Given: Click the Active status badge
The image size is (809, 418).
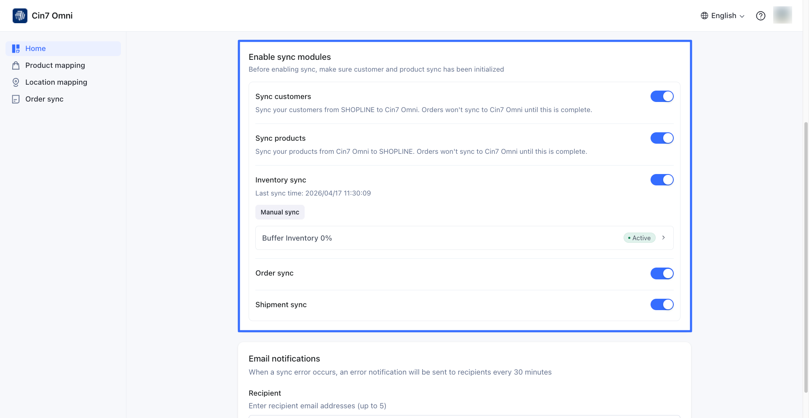Looking at the screenshot, I should click(640, 238).
